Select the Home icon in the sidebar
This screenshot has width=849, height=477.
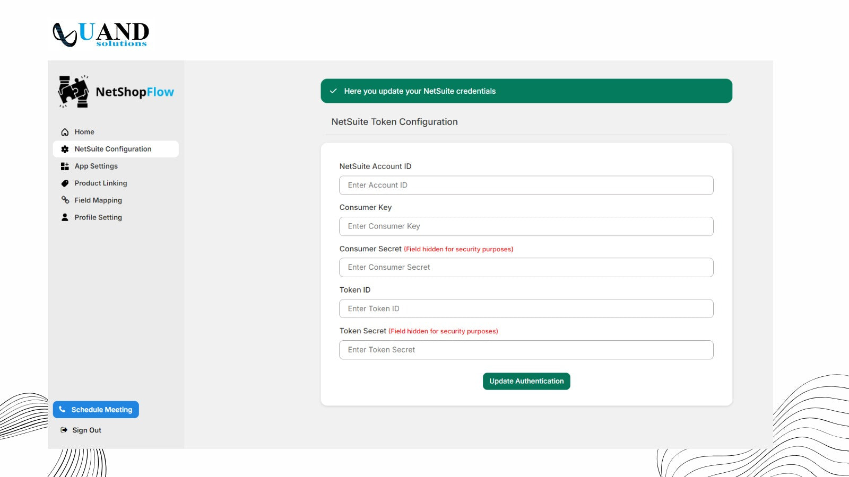point(64,131)
